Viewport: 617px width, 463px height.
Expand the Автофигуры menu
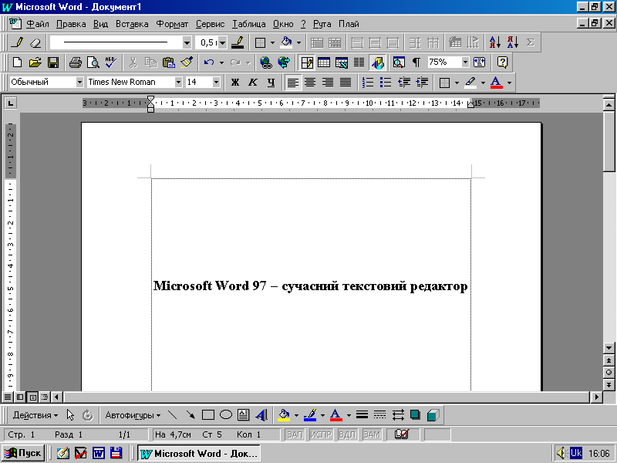click(x=133, y=415)
